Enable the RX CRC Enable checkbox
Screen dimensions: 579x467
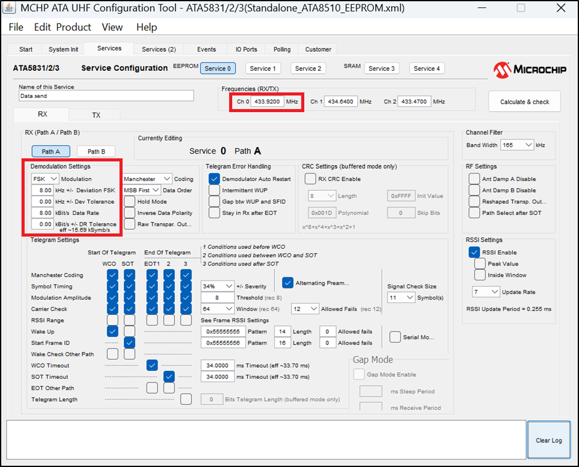310,179
